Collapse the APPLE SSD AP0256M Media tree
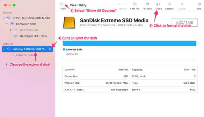The width and height of the screenshot is (204, 117). coord(4,18)
